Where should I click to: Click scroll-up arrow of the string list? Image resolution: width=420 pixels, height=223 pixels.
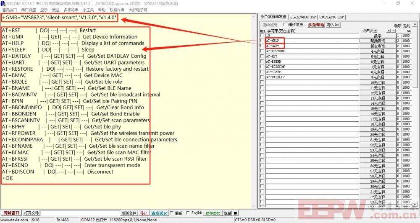coord(415,24)
